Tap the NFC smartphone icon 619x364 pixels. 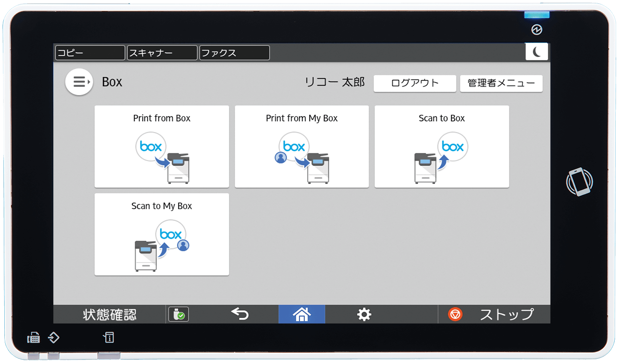click(579, 182)
